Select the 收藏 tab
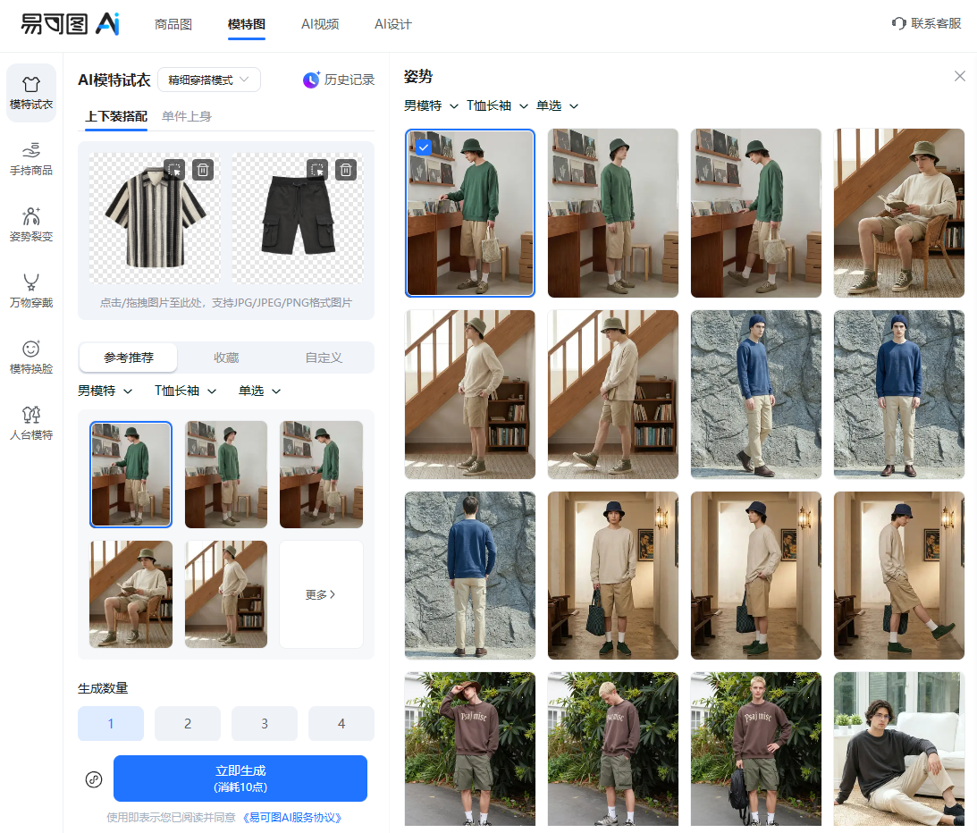This screenshot has height=833, width=977. [x=226, y=358]
